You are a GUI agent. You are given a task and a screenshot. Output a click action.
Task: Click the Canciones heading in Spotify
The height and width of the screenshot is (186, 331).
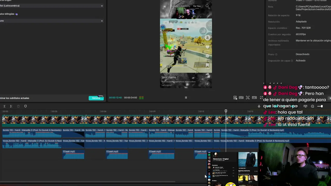click(x=215, y=165)
